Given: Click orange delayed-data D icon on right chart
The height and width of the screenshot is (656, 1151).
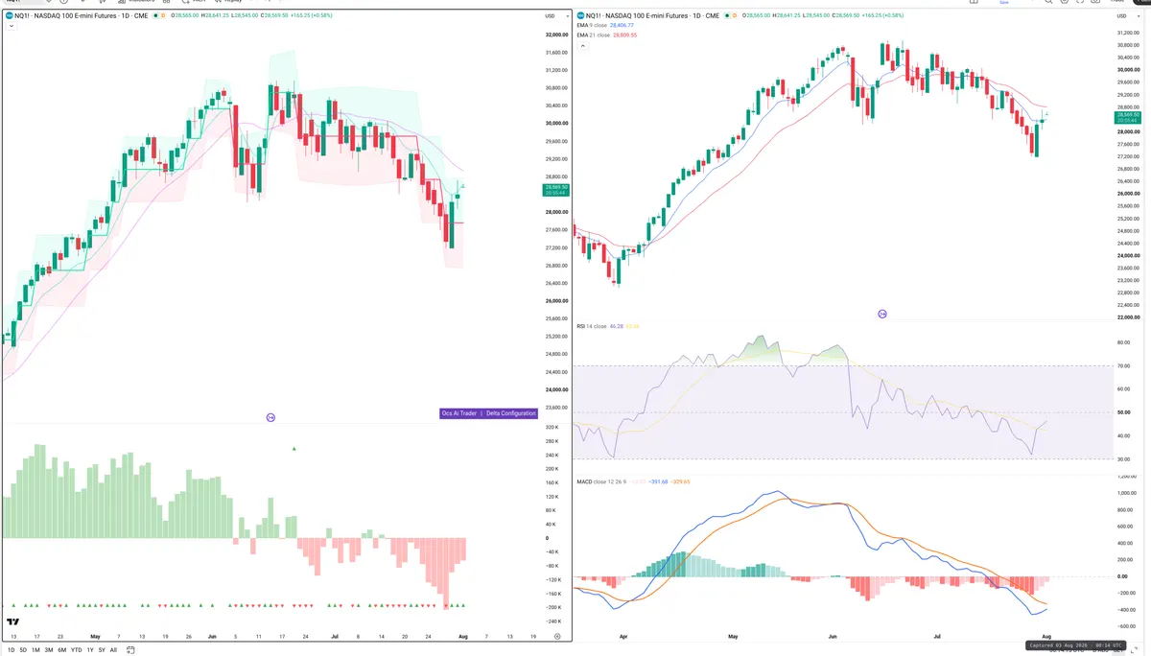Looking at the screenshot, I should pos(737,15).
